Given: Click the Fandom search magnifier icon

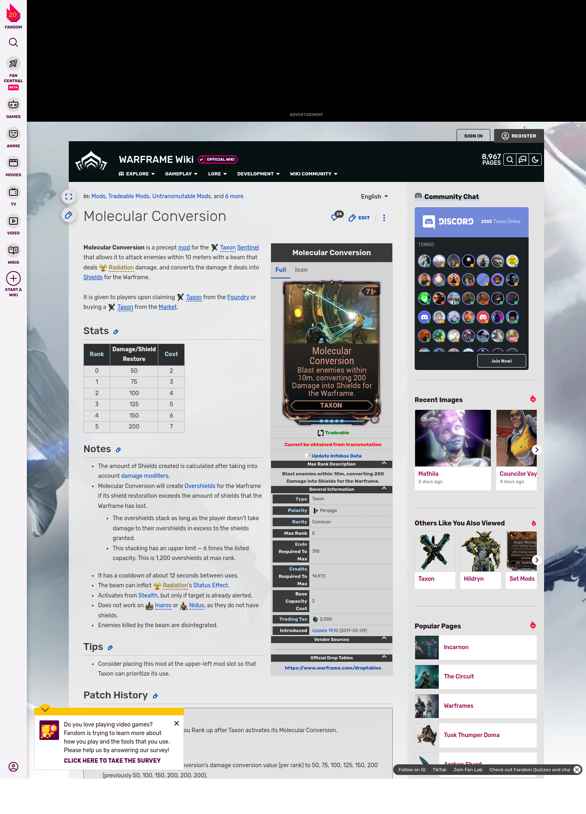Looking at the screenshot, I should point(13,42).
